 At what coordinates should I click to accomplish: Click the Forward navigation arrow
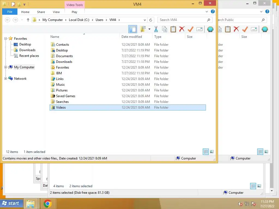click(x=15, y=20)
